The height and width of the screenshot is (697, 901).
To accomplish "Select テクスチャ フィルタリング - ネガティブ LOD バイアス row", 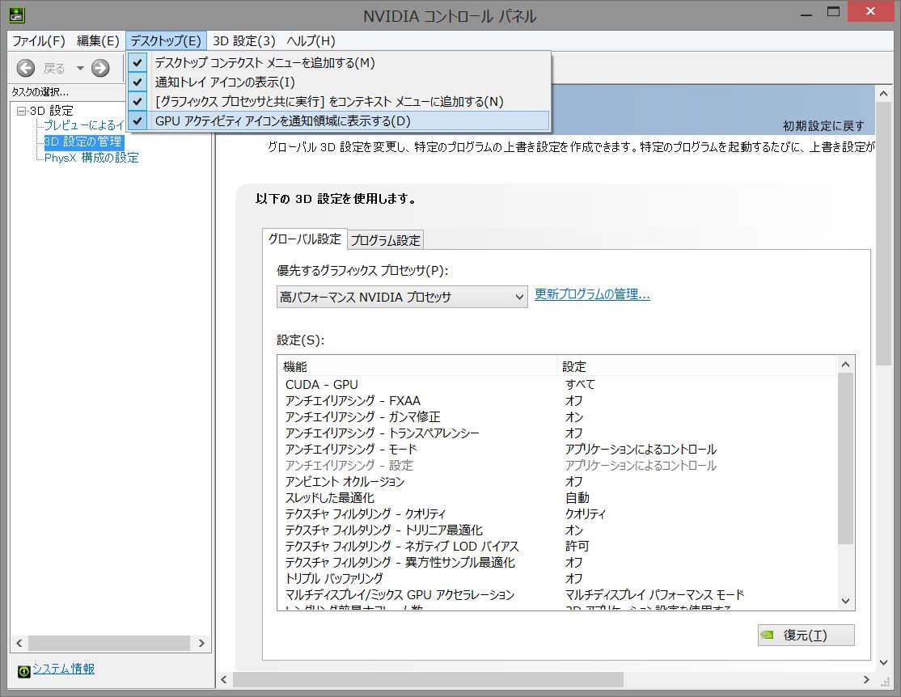I will pyautogui.click(x=557, y=546).
